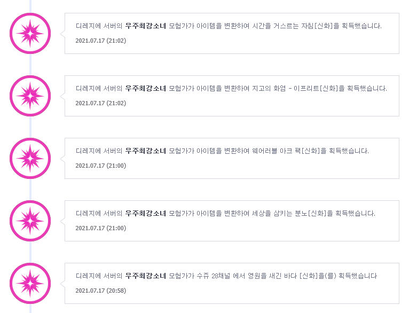Click the pink star icon beside 영원을 새긴 바다 entry
The width and height of the screenshot is (409, 313).
[30, 283]
